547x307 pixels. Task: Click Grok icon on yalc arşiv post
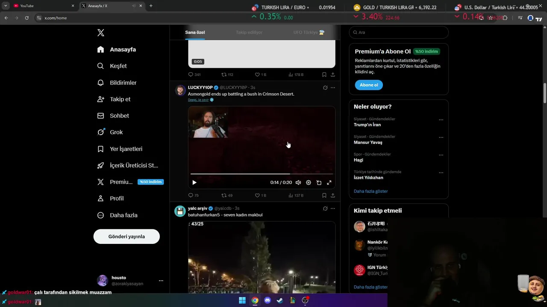click(325, 209)
